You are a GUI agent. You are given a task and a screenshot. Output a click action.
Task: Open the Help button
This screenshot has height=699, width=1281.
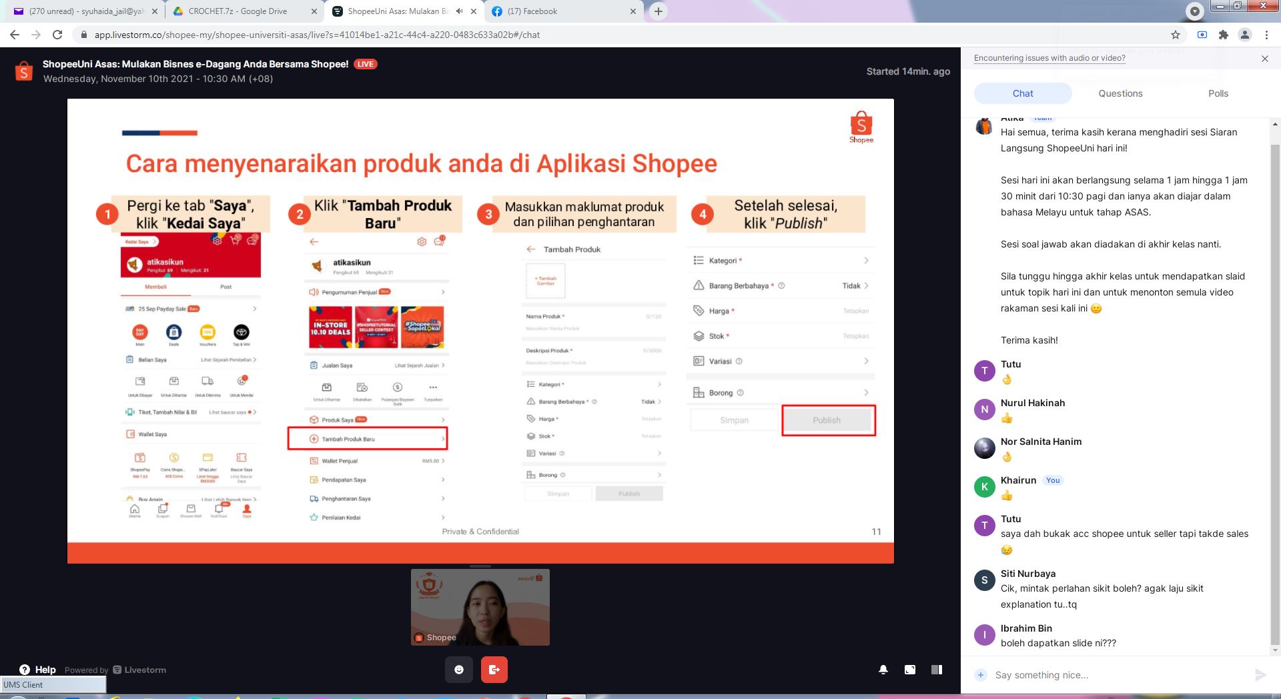pos(38,670)
